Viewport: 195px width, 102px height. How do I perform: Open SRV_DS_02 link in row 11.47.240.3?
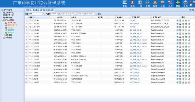135,72
